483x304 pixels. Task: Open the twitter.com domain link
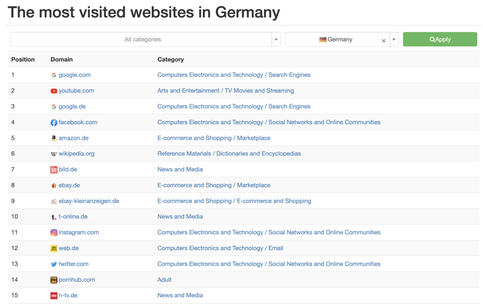(x=74, y=264)
